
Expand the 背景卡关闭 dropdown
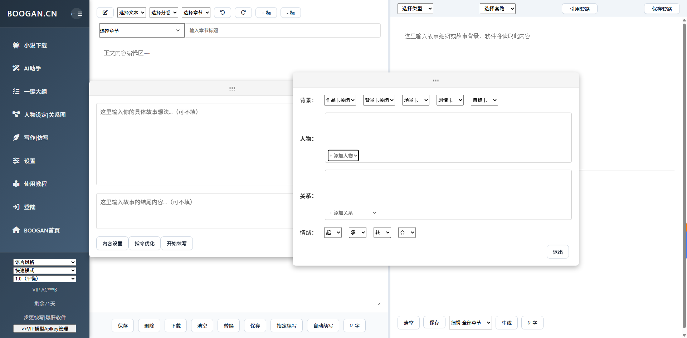click(x=379, y=100)
